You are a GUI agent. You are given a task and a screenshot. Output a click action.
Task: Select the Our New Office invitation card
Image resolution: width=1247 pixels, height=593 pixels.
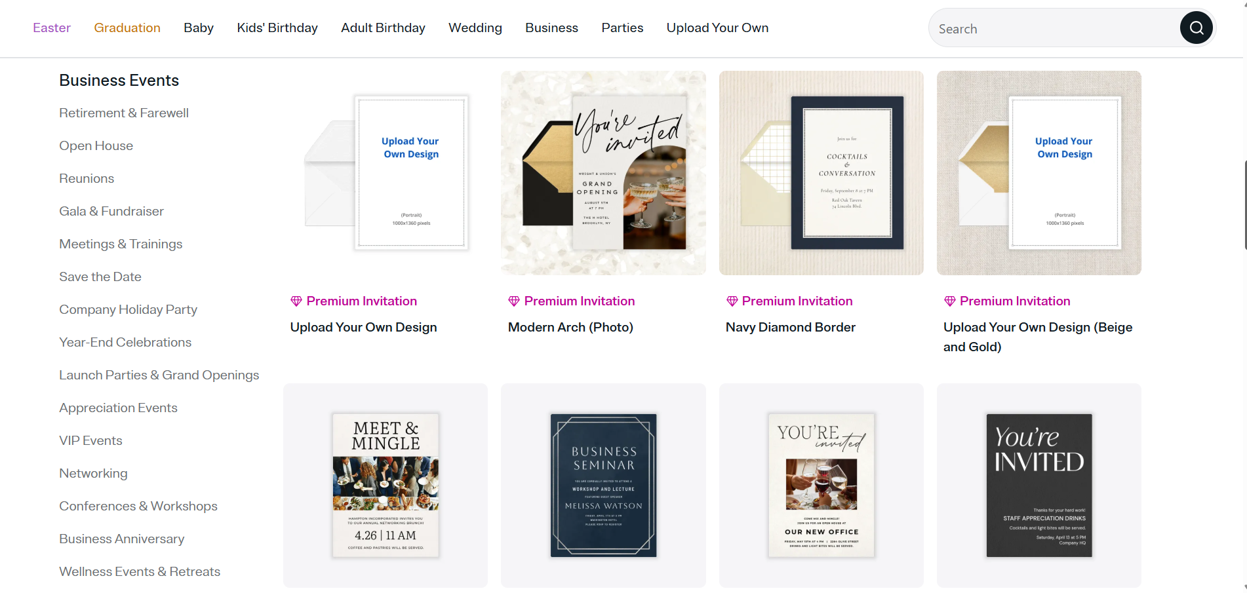(x=821, y=485)
